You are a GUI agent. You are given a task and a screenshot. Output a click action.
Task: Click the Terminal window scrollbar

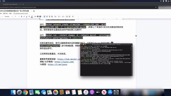(x=132, y=61)
